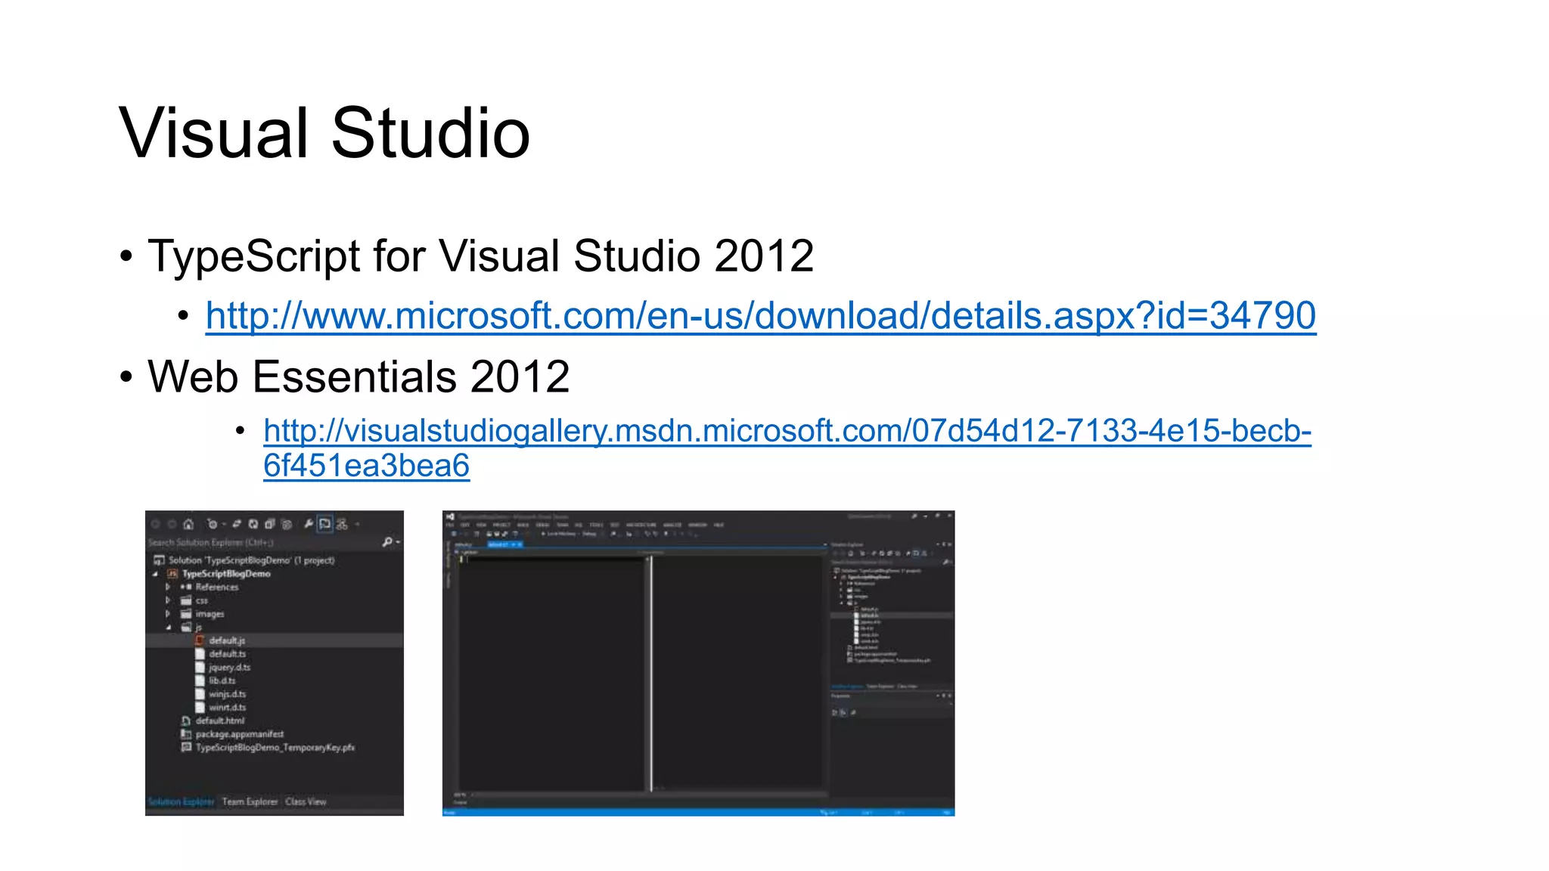Click the Categorized icon in Properties panel
Screen dimensions: 1549x871
[835, 712]
